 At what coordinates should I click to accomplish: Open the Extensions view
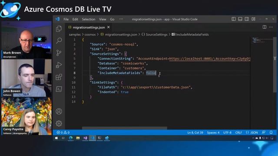coord(59,77)
